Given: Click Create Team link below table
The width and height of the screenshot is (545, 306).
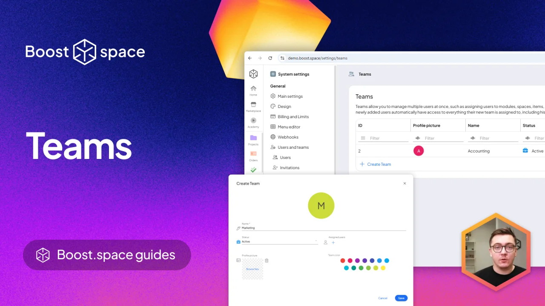Looking at the screenshot, I should coord(375,164).
